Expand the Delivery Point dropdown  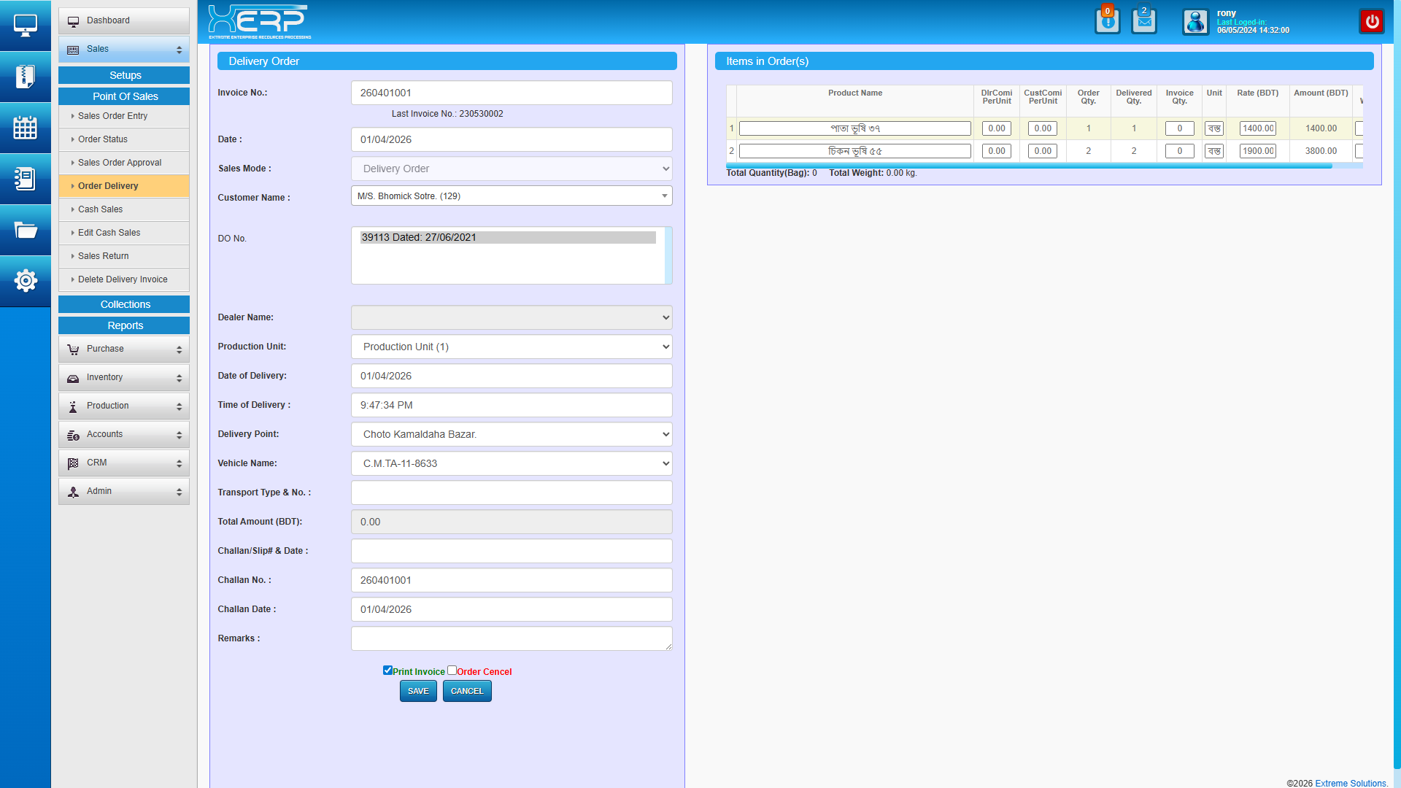511,434
